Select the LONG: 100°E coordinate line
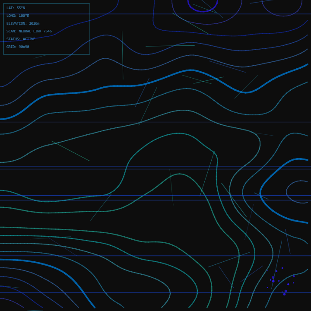This screenshot has width=311, height=311. (18, 16)
